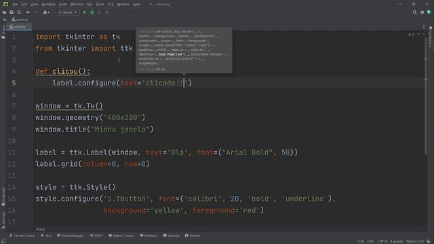Screen dimensions: 434x244
Task: Open the Python Console tool window
Action: [x=121, y=236]
